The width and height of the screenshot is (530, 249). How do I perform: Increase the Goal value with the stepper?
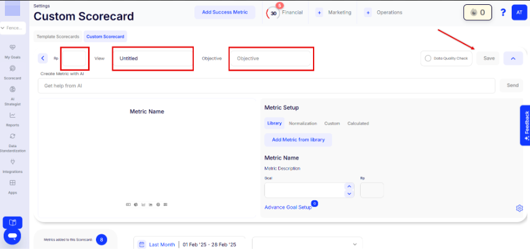click(x=349, y=186)
